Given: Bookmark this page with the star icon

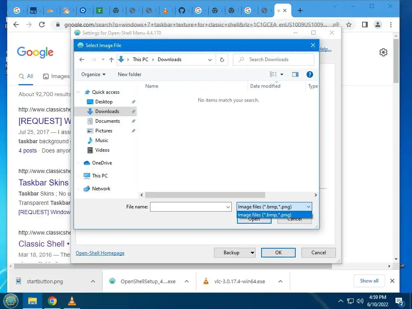Looking at the screenshot, I should (349, 25).
